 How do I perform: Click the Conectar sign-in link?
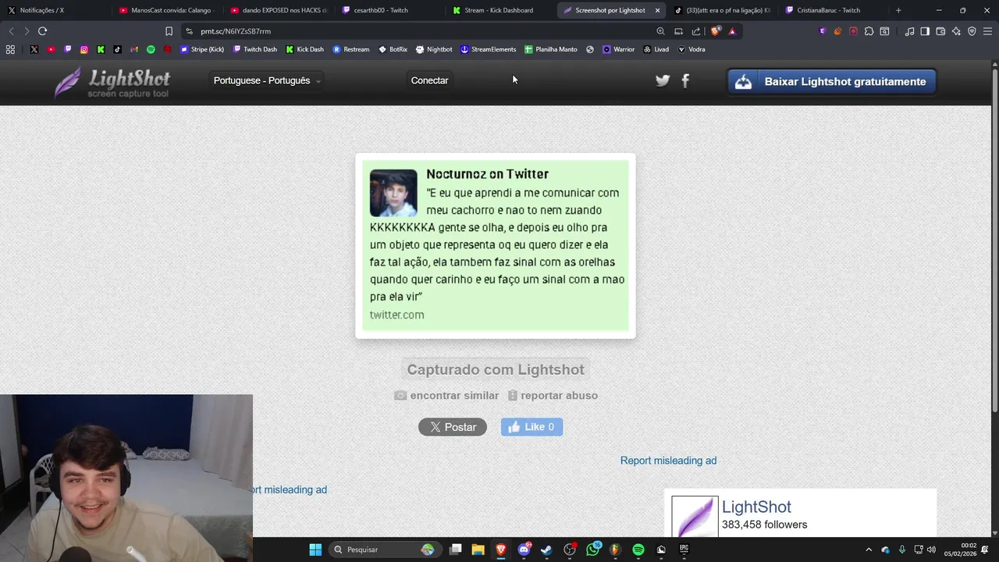coord(429,80)
